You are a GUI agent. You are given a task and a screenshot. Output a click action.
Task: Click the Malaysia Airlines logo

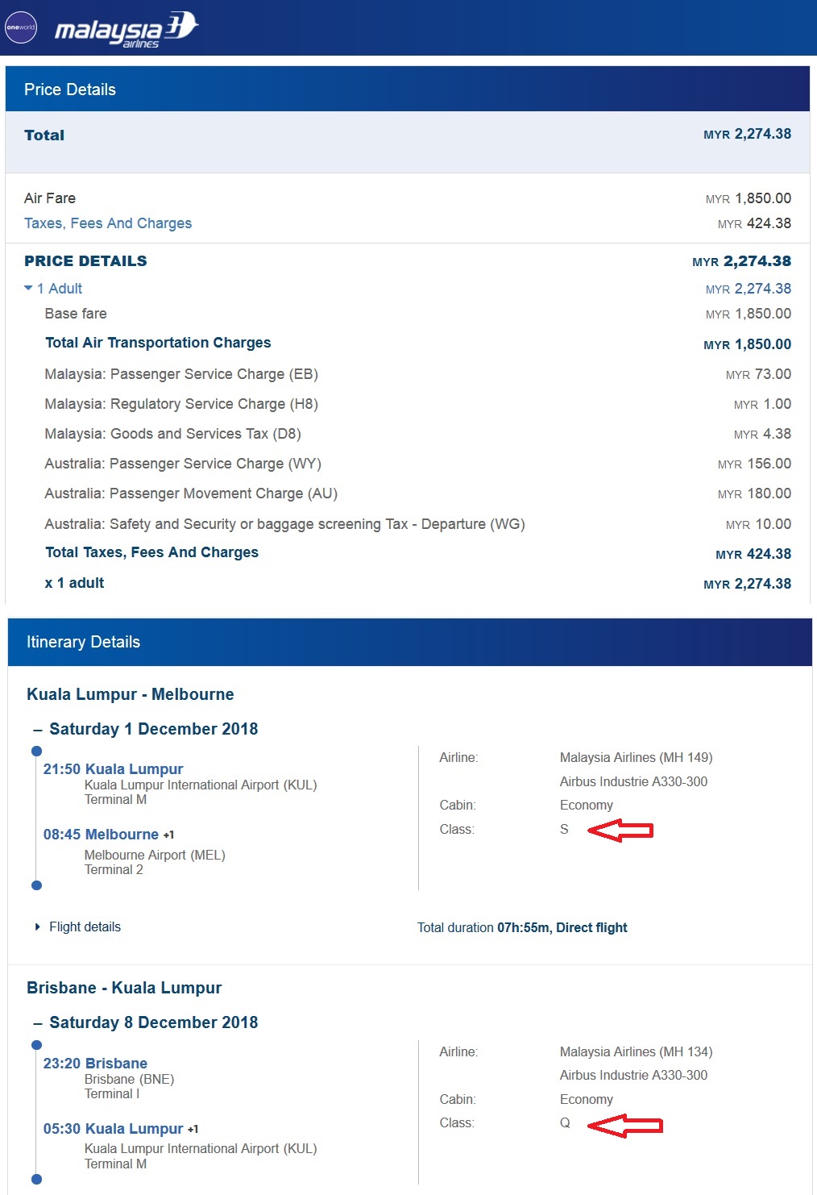(x=126, y=30)
